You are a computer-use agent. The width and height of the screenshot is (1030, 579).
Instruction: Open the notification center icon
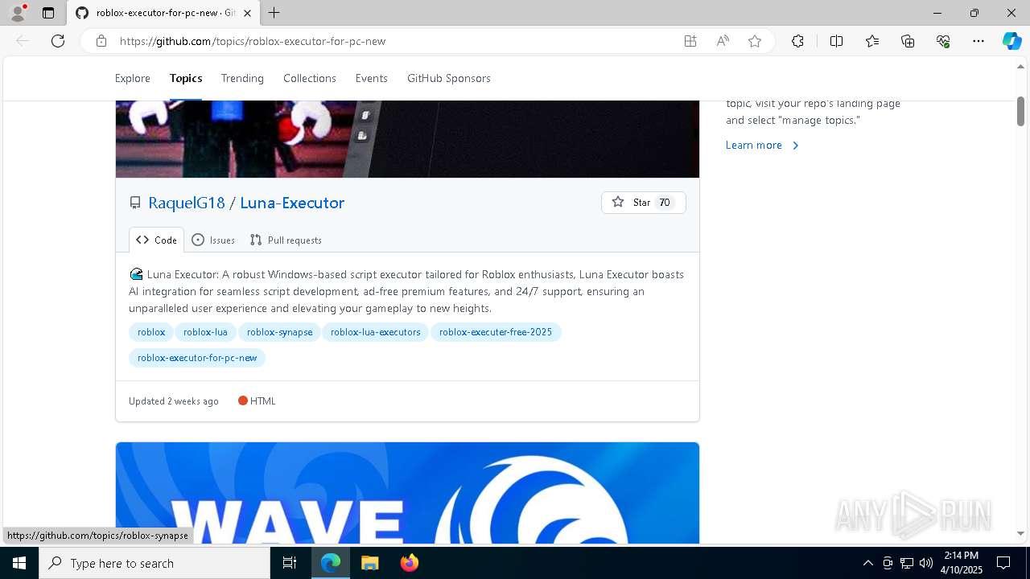tap(1004, 563)
